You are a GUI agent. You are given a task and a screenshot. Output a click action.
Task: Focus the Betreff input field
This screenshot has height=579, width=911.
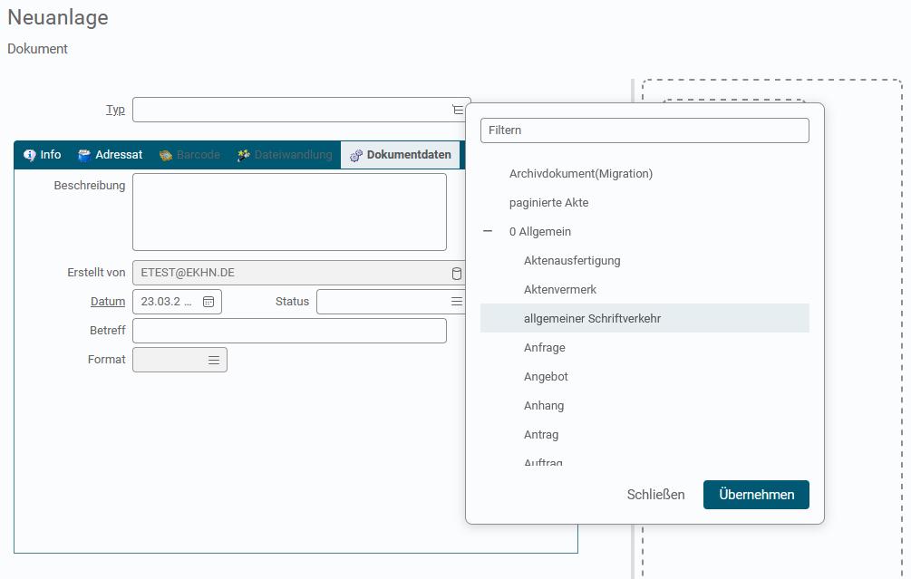[289, 331]
